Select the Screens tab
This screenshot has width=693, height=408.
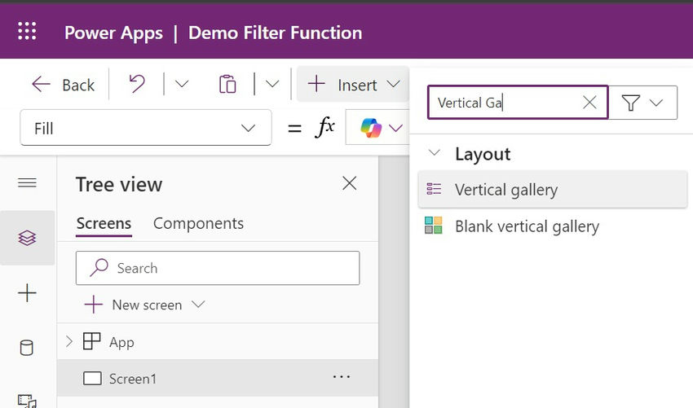click(104, 223)
